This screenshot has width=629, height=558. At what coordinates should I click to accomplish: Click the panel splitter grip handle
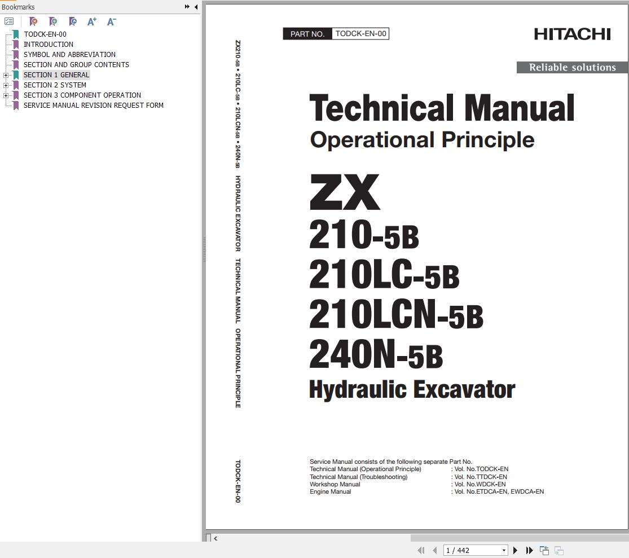[204, 249]
